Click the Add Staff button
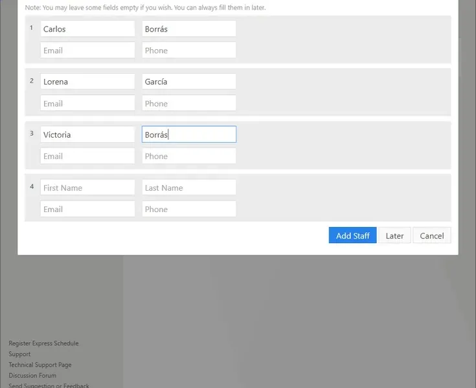This screenshot has width=476, height=388. point(352,235)
